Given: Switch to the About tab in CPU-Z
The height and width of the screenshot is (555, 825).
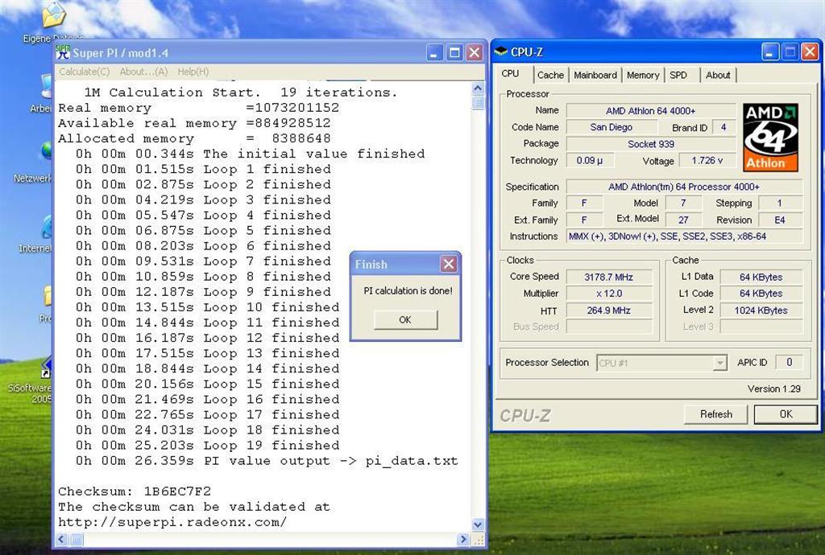Looking at the screenshot, I should (x=718, y=75).
